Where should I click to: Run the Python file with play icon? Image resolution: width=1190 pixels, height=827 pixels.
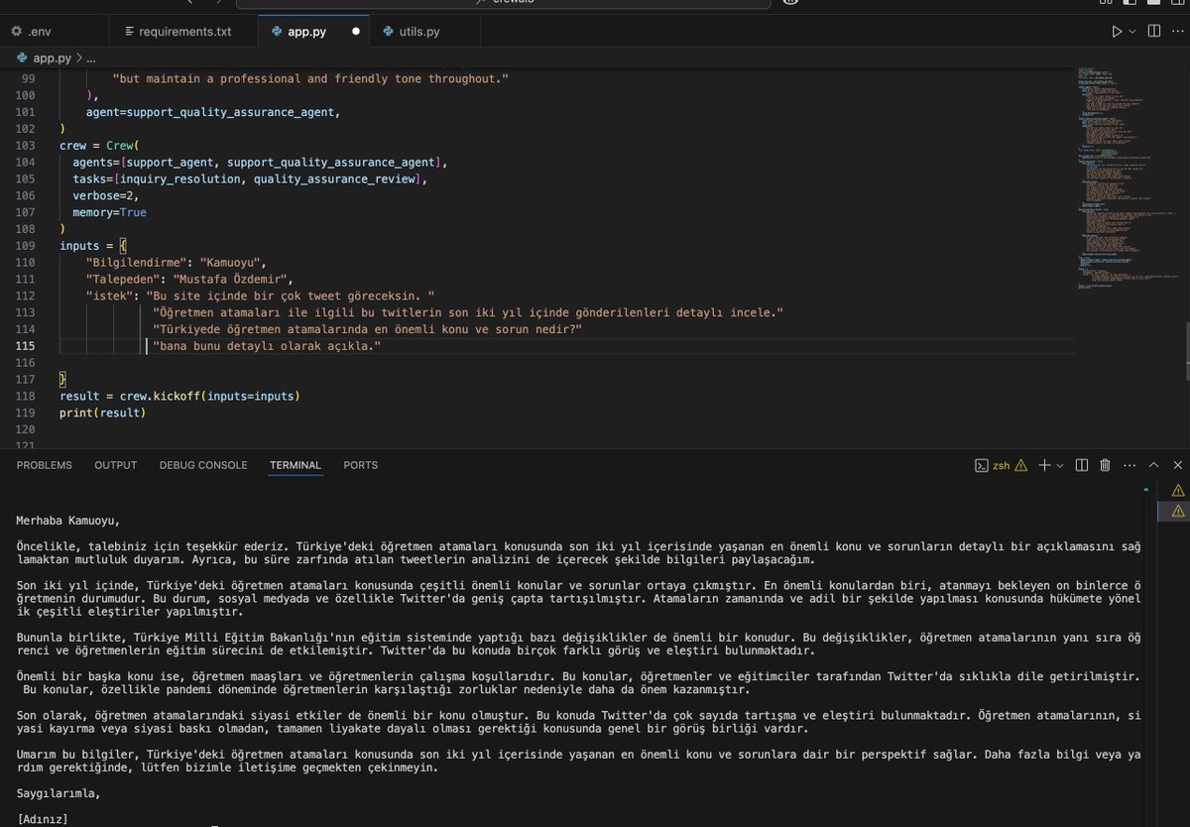pos(1118,32)
